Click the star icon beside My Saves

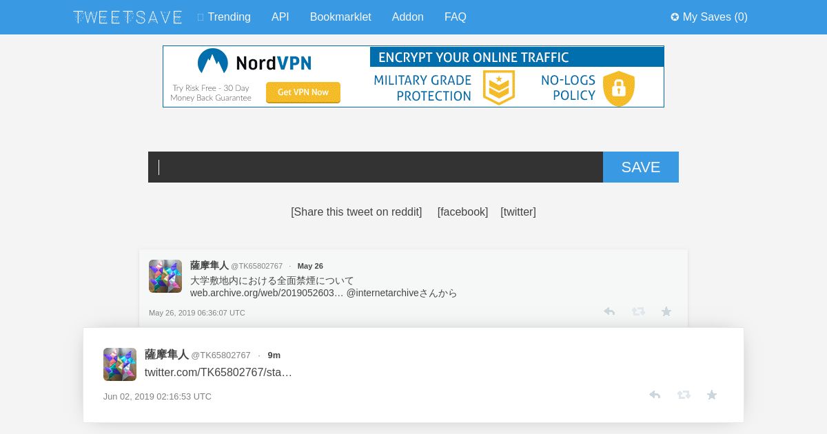click(675, 17)
